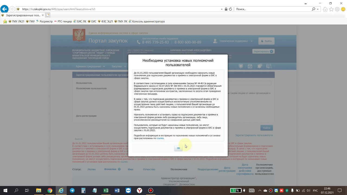Open the 'Росреестр' bookmark

(x=44, y=21)
